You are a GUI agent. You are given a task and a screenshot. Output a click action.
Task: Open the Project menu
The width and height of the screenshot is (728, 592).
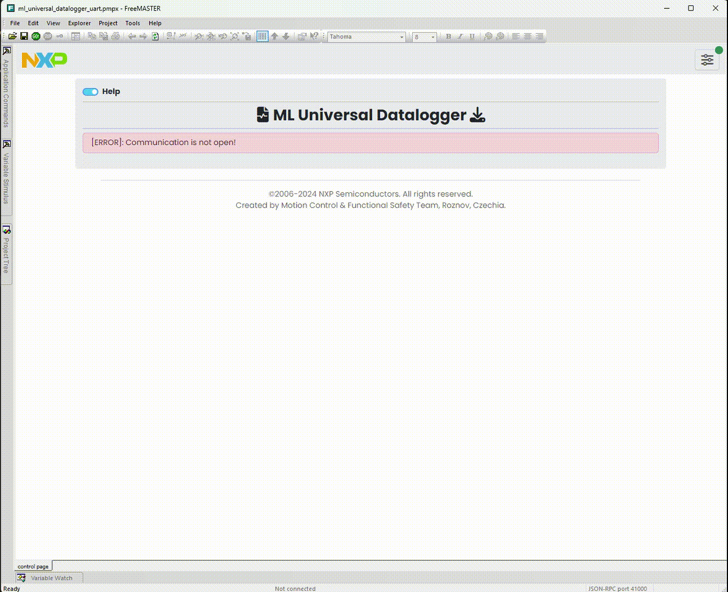(108, 23)
